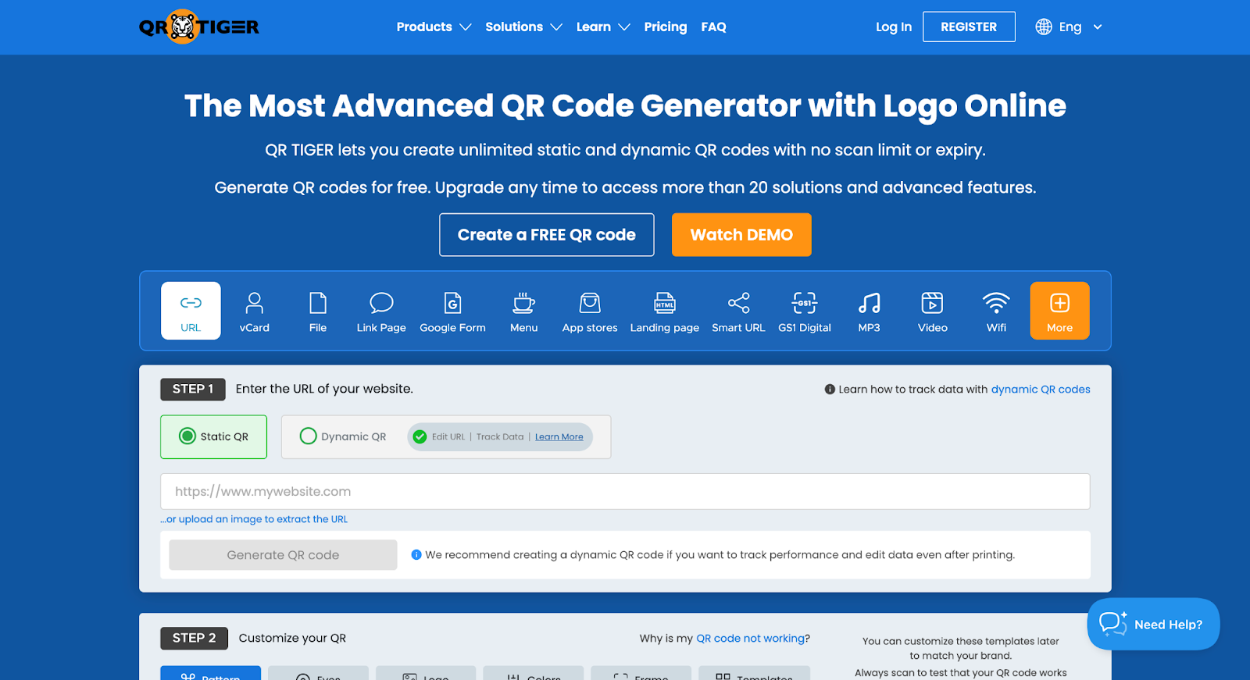Open the Eng language dropdown arrow
The width and height of the screenshot is (1250, 680).
point(1098,27)
